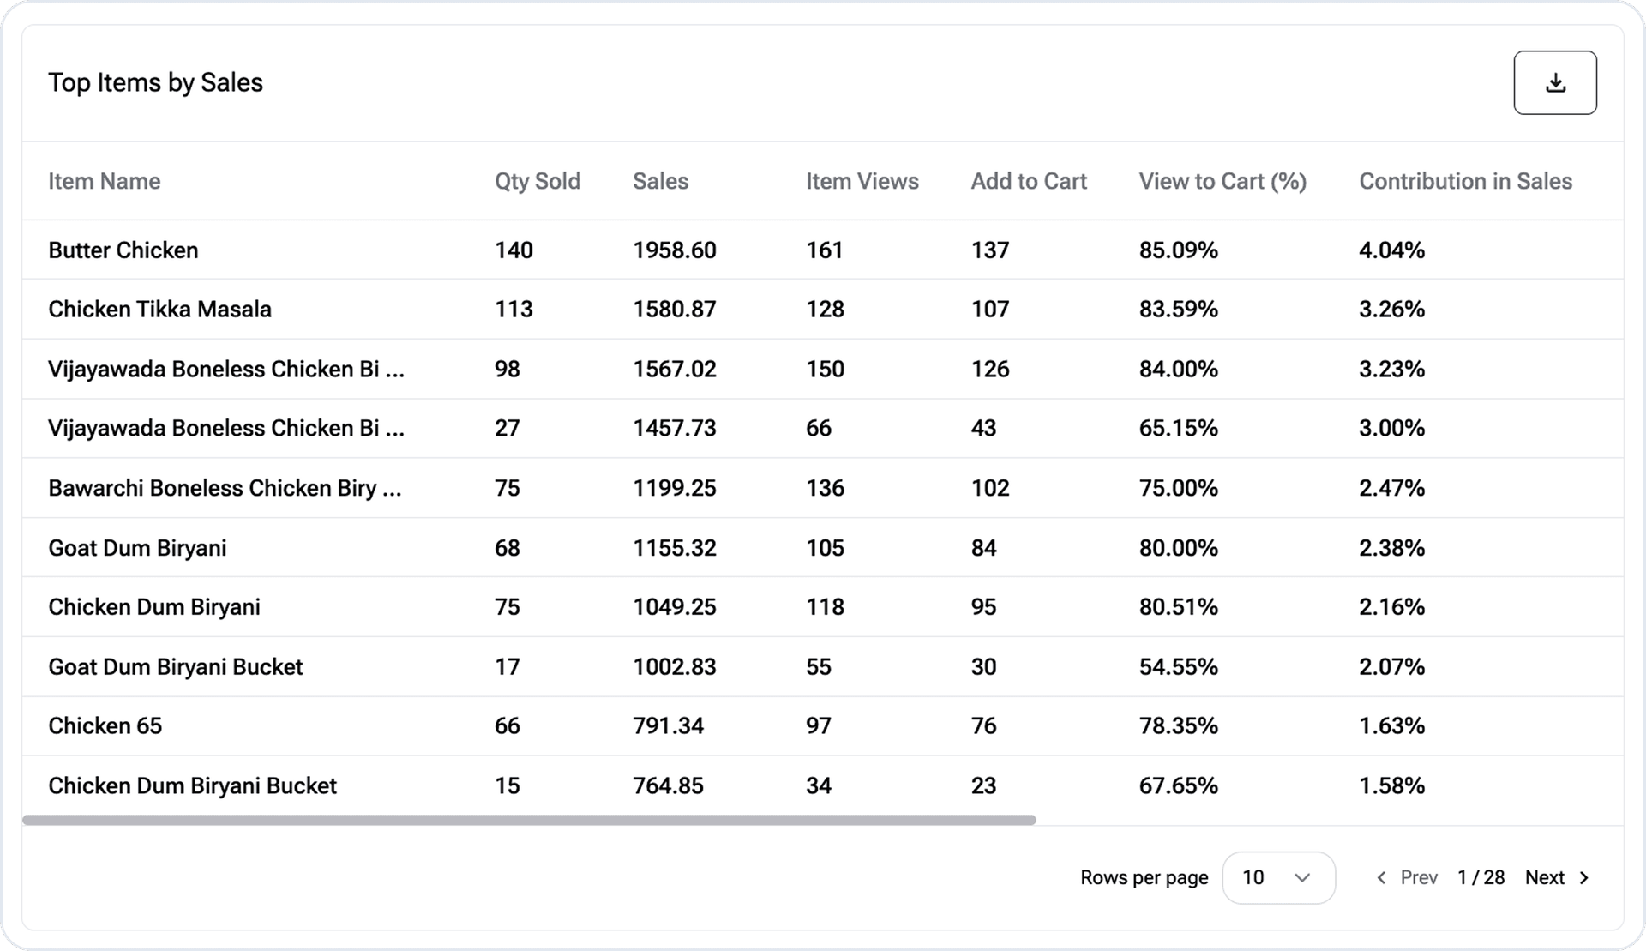Click the view to cart value 65.15%
Screen dimensions: 1646x951
(x=1179, y=428)
